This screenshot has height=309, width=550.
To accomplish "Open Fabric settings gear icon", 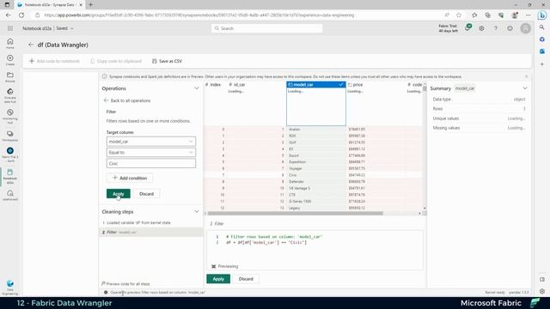I will pos(481,28).
